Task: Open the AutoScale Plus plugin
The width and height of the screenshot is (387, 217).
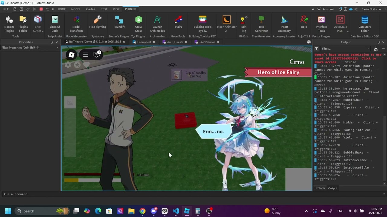Action: tap(340, 24)
